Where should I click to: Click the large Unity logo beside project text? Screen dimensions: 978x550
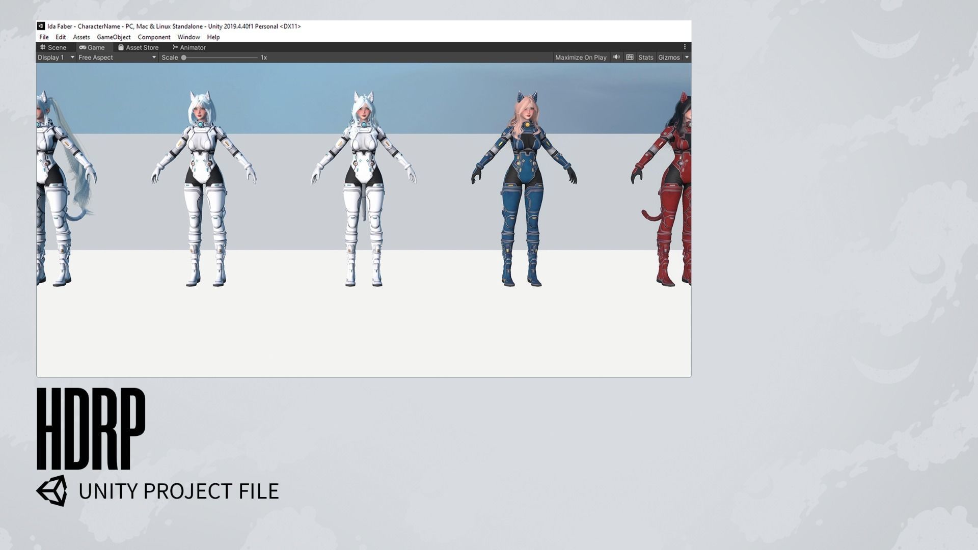[x=51, y=491]
